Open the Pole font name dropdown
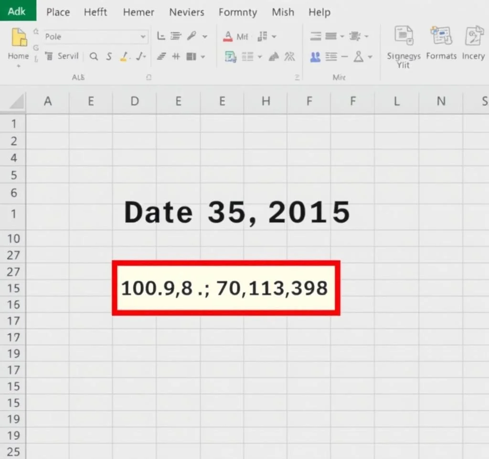The height and width of the screenshot is (459, 489). tap(143, 36)
